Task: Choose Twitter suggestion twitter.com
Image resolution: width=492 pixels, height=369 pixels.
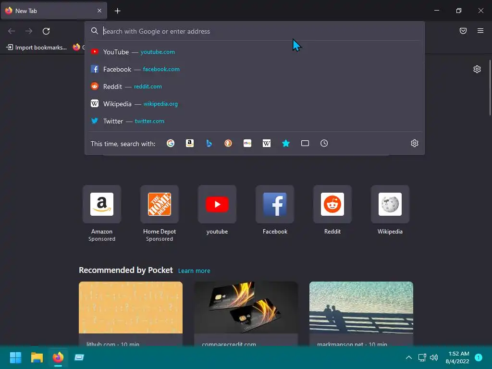Action: (255, 121)
